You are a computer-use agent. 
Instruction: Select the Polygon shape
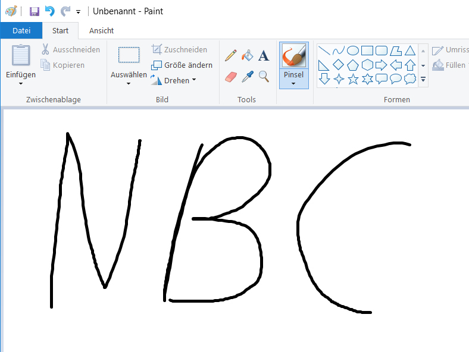(x=396, y=51)
